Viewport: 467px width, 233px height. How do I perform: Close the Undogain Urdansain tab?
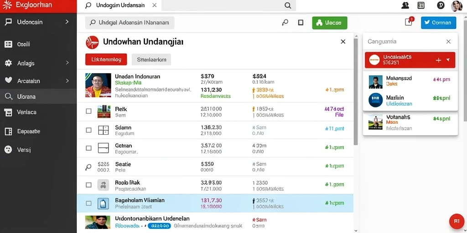pyautogui.click(x=154, y=5)
